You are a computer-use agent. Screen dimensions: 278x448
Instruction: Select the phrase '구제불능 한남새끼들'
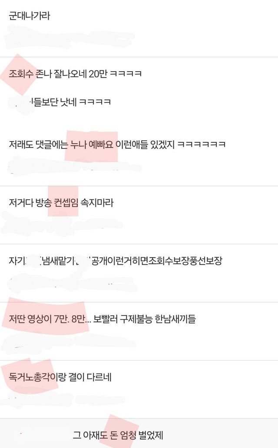coord(158,319)
